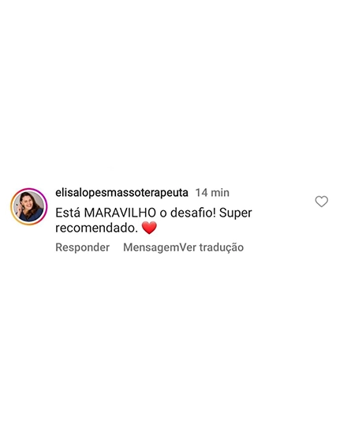Click the word Está beginning the comment
347x430 pixels.
68,213
